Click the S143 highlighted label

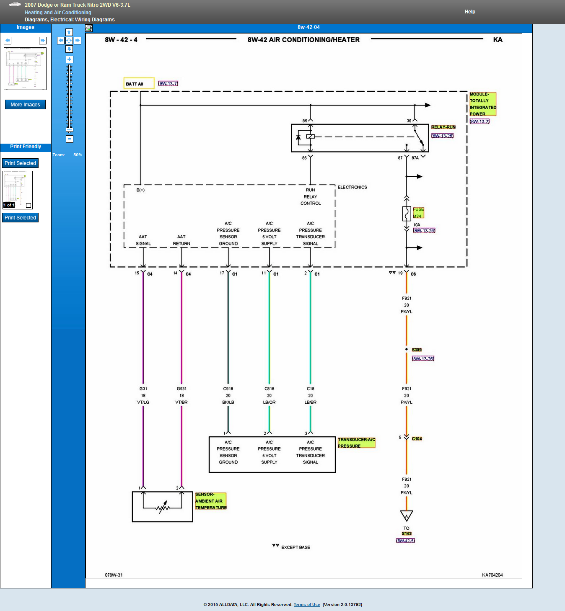click(407, 534)
